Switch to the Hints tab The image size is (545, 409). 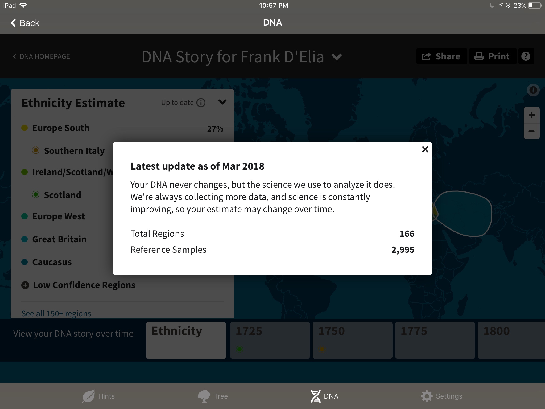tap(98, 396)
